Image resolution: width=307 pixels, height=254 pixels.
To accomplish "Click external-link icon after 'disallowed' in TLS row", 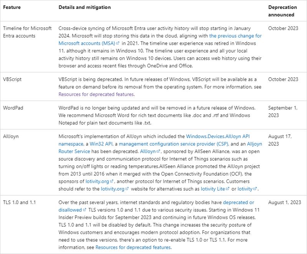I will click(84, 210).
